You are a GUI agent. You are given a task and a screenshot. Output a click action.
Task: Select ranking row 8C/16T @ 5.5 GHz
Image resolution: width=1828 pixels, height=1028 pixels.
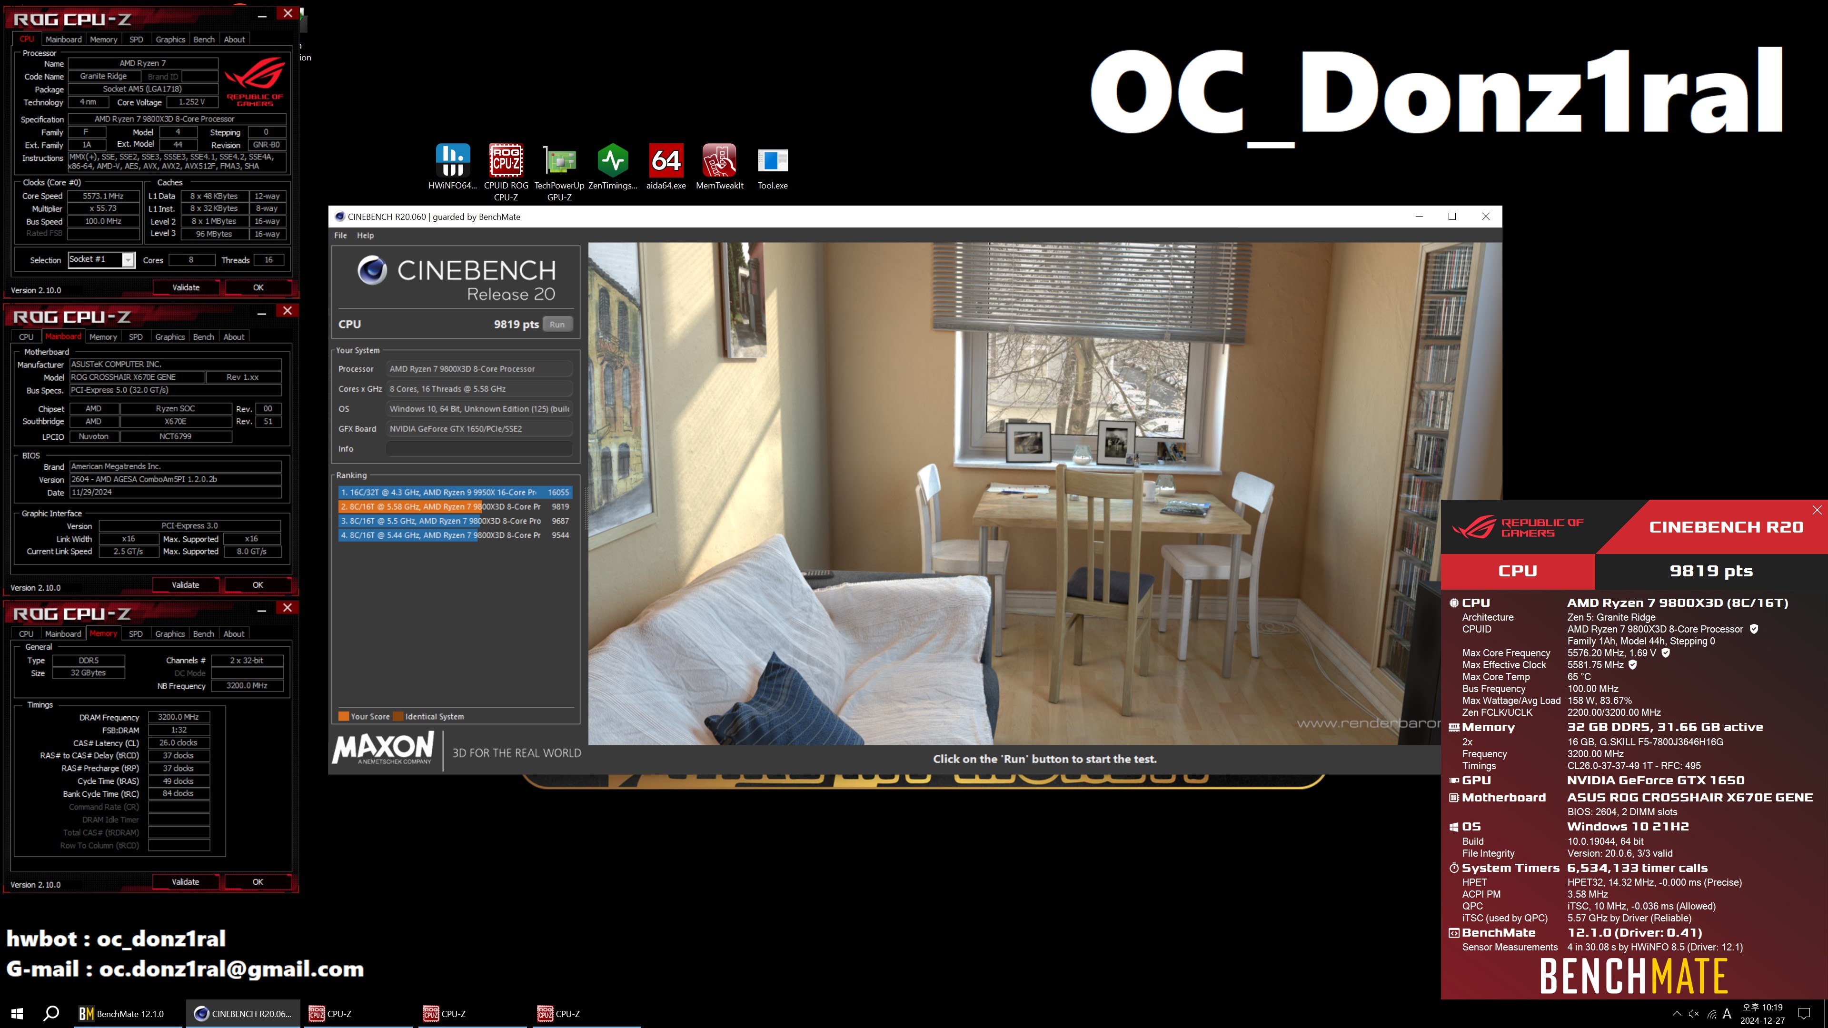tap(455, 521)
